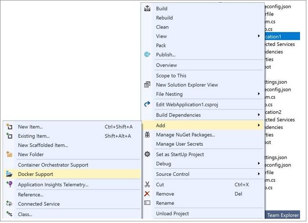Click the Application Insights Telemetry icon

9,184
